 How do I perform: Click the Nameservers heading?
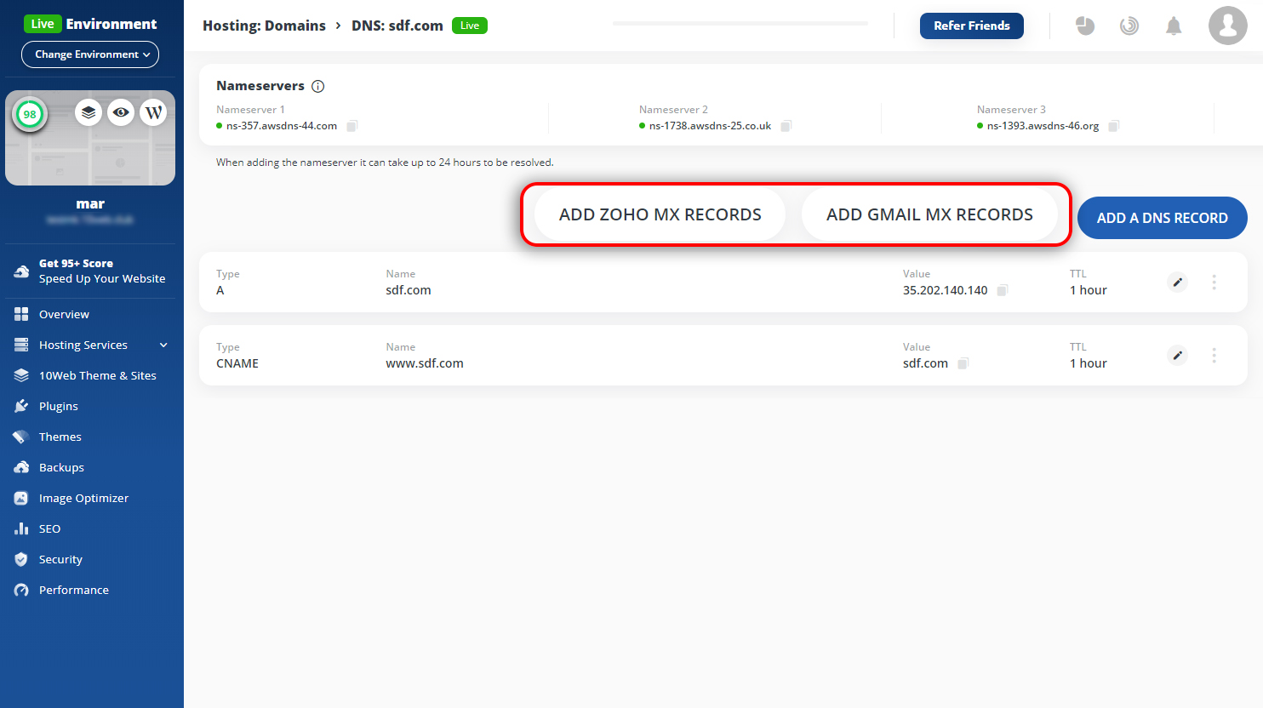coord(260,86)
